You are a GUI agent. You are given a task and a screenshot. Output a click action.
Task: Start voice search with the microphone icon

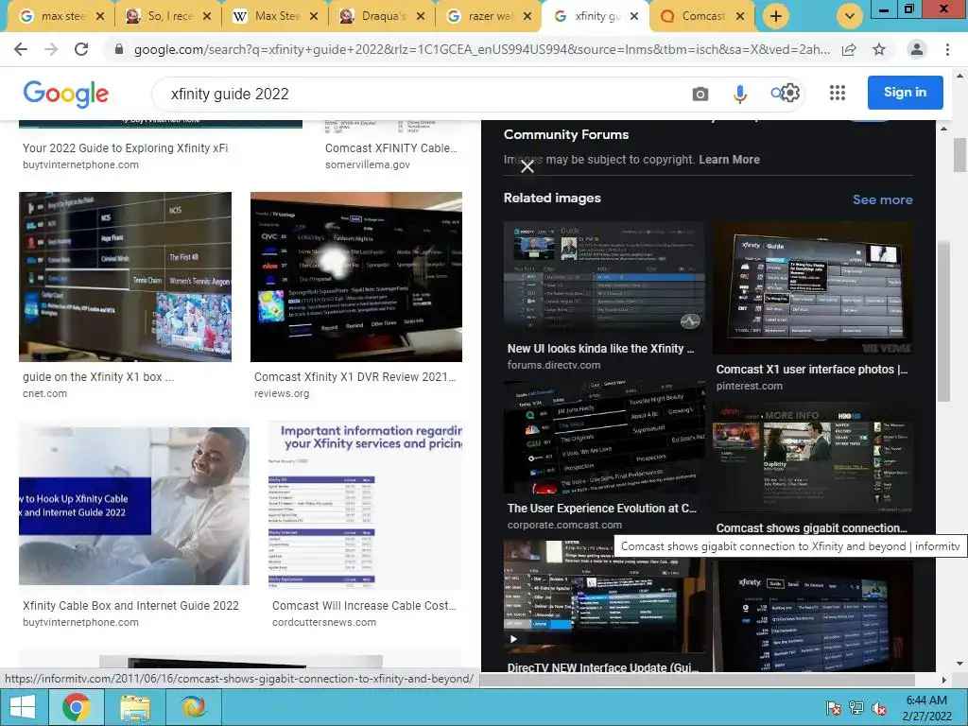[x=739, y=94]
